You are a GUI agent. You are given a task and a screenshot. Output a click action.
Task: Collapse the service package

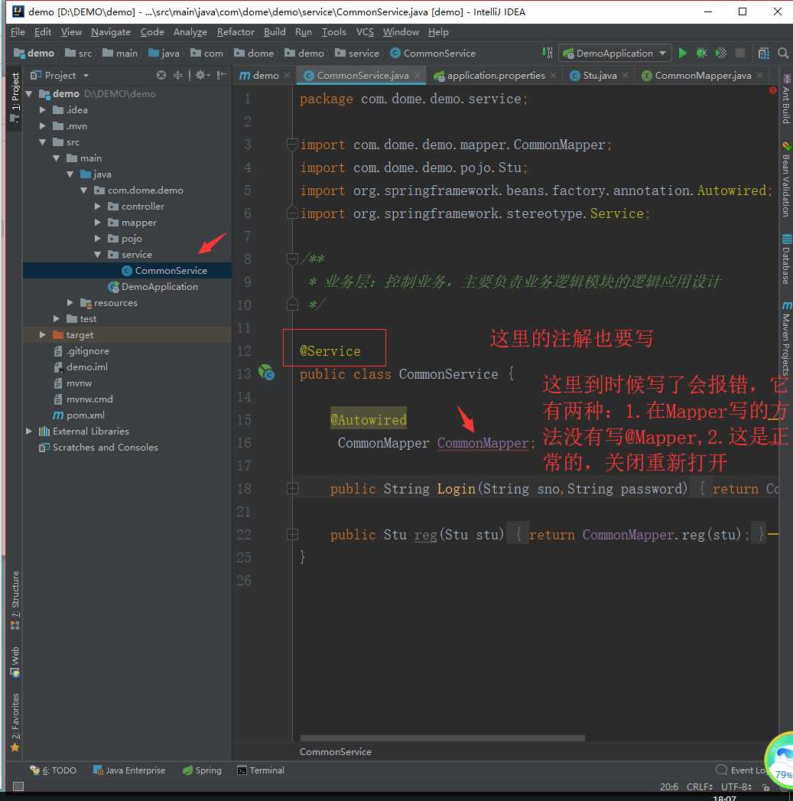coord(98,255)
